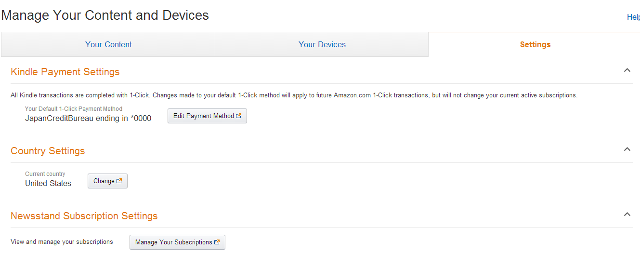This screenshot has width=640, height=254.
Task: Select the Settings tab
Action: pos(535,44)
